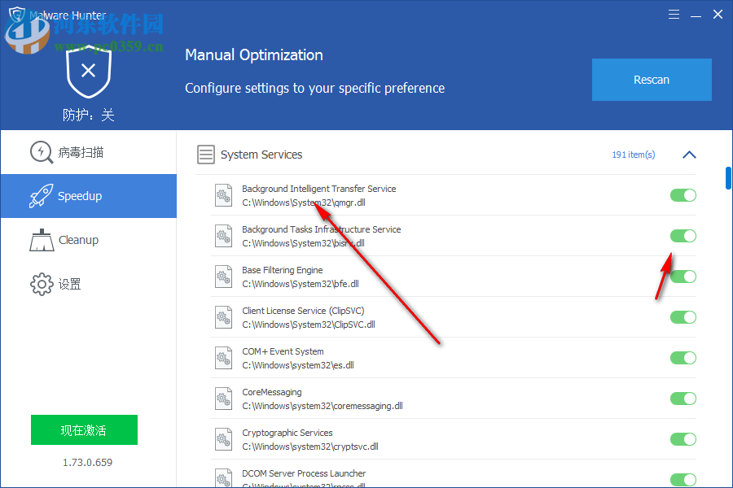Click the System Services list icon
This screenshot has height=488, width=733.
point(205,154)
